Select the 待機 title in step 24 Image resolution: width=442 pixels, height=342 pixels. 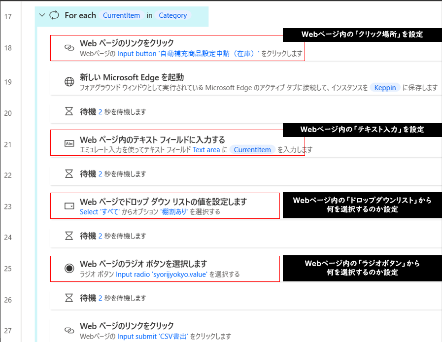88,236
